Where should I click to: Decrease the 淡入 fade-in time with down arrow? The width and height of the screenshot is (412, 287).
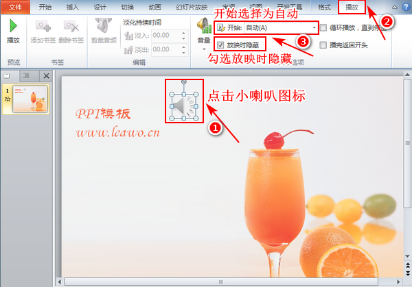[183, 38]
